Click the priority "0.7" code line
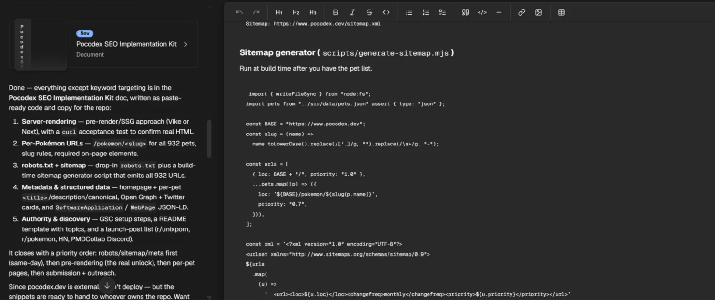 (x=283, y=204)
